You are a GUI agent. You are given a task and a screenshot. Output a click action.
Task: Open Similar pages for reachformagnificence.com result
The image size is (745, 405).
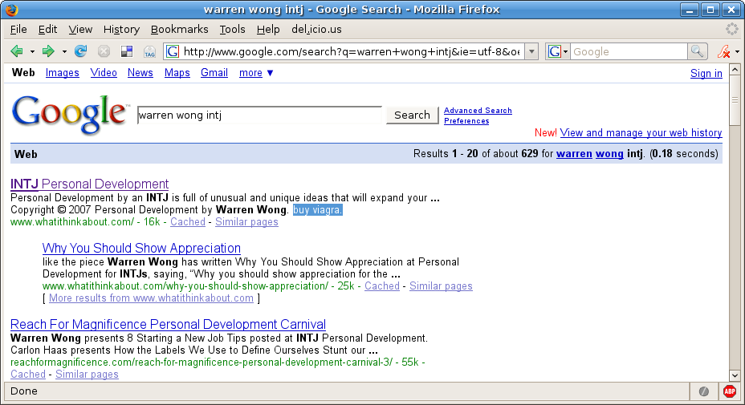87,375
